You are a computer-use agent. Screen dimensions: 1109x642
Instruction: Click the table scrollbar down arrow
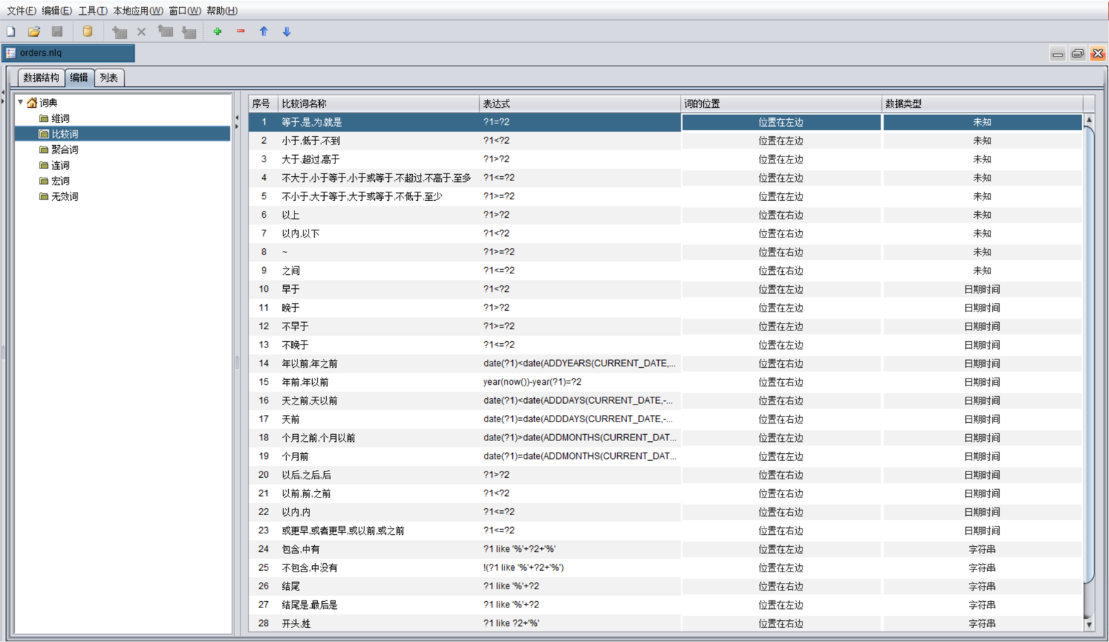coord(1089,624)
